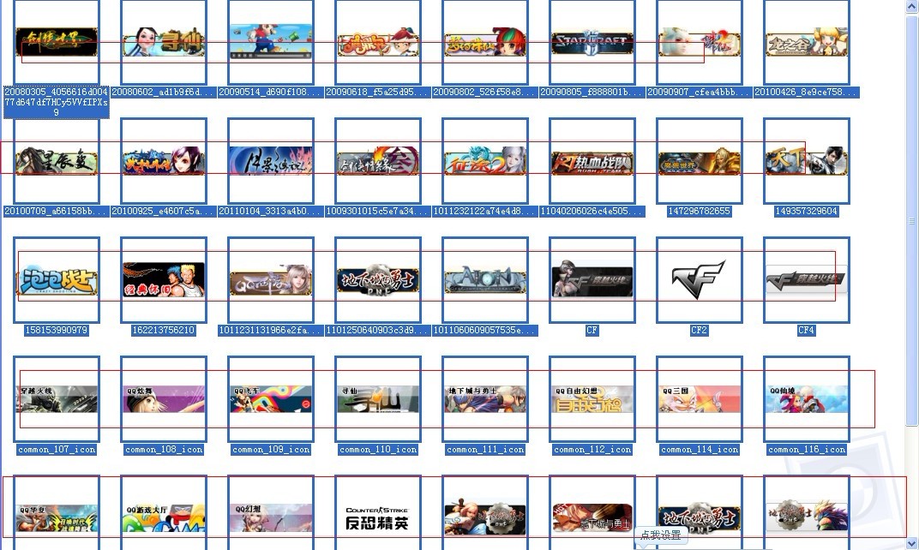The image size is (919, 550).
Task: Click the vertical scrollbar up arrow
Action: pos(912,5)
